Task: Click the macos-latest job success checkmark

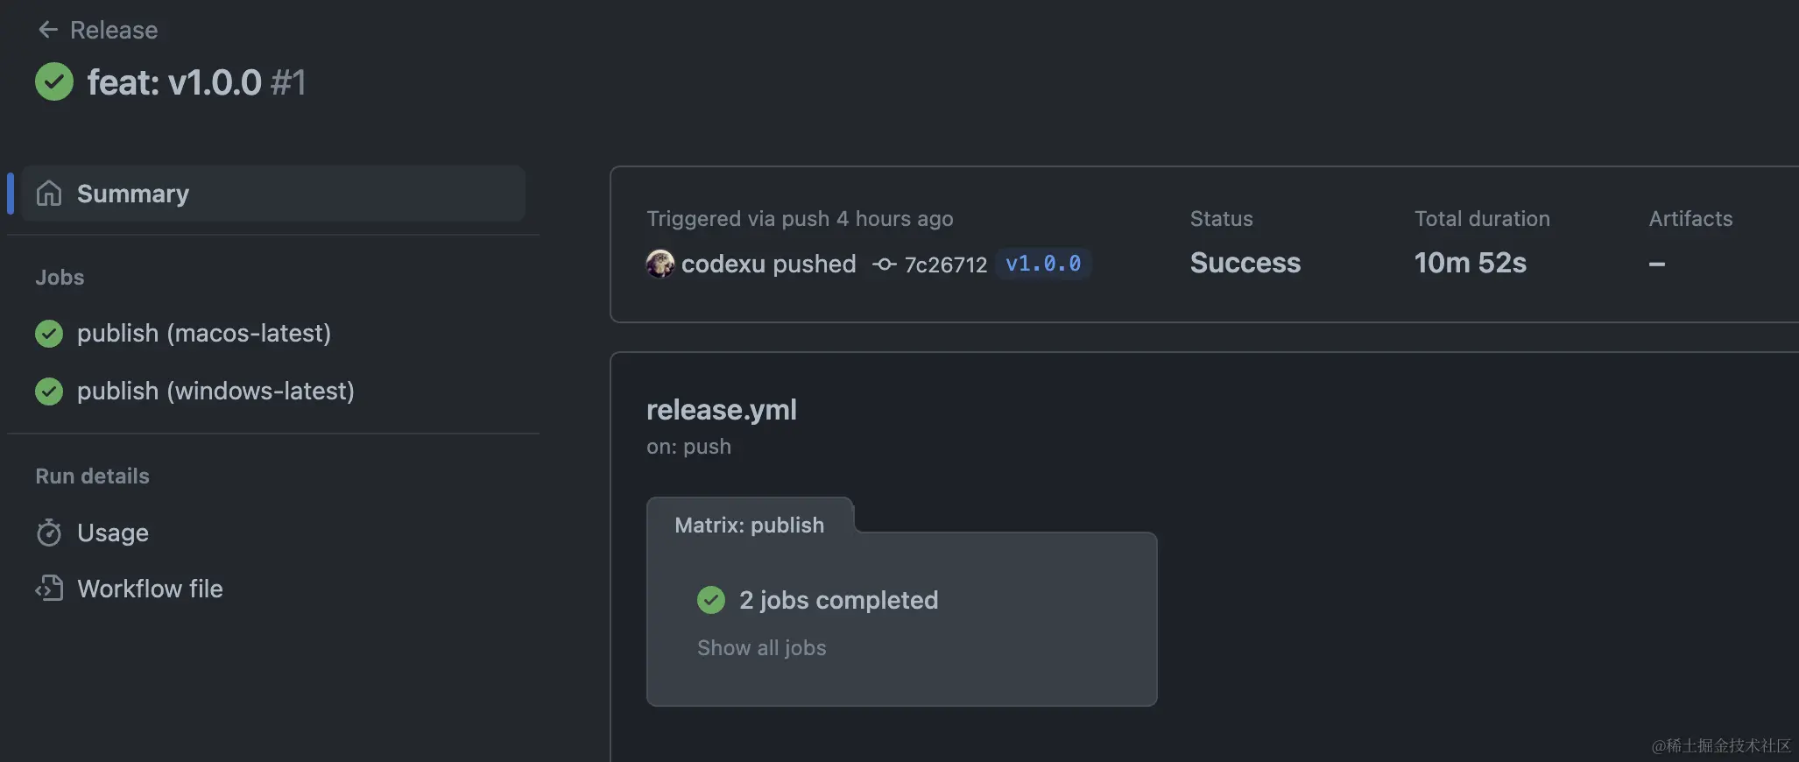Action: pyautogui.click(x=49, y=334)
